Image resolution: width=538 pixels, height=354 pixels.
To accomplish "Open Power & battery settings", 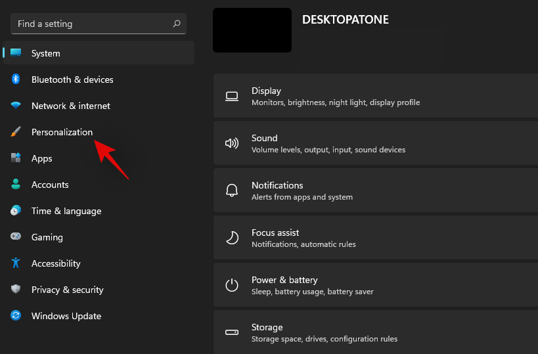I will (x=376, y=285).
